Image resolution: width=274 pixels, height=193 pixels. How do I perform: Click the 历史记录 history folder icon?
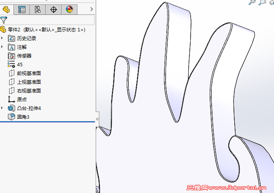coord(12,38)
